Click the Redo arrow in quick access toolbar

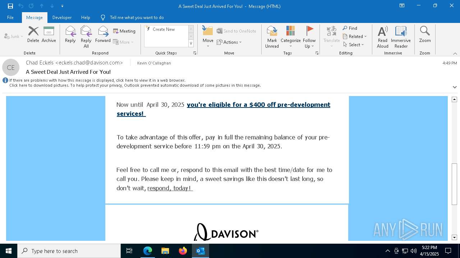point(31,6)
